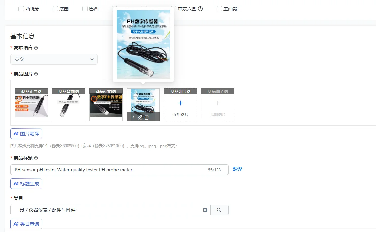The width and height of the screenshot is (376, 232).
Task: Open the 发布语言 dropdown showing 英文
Action: click(x=54, y=59)
